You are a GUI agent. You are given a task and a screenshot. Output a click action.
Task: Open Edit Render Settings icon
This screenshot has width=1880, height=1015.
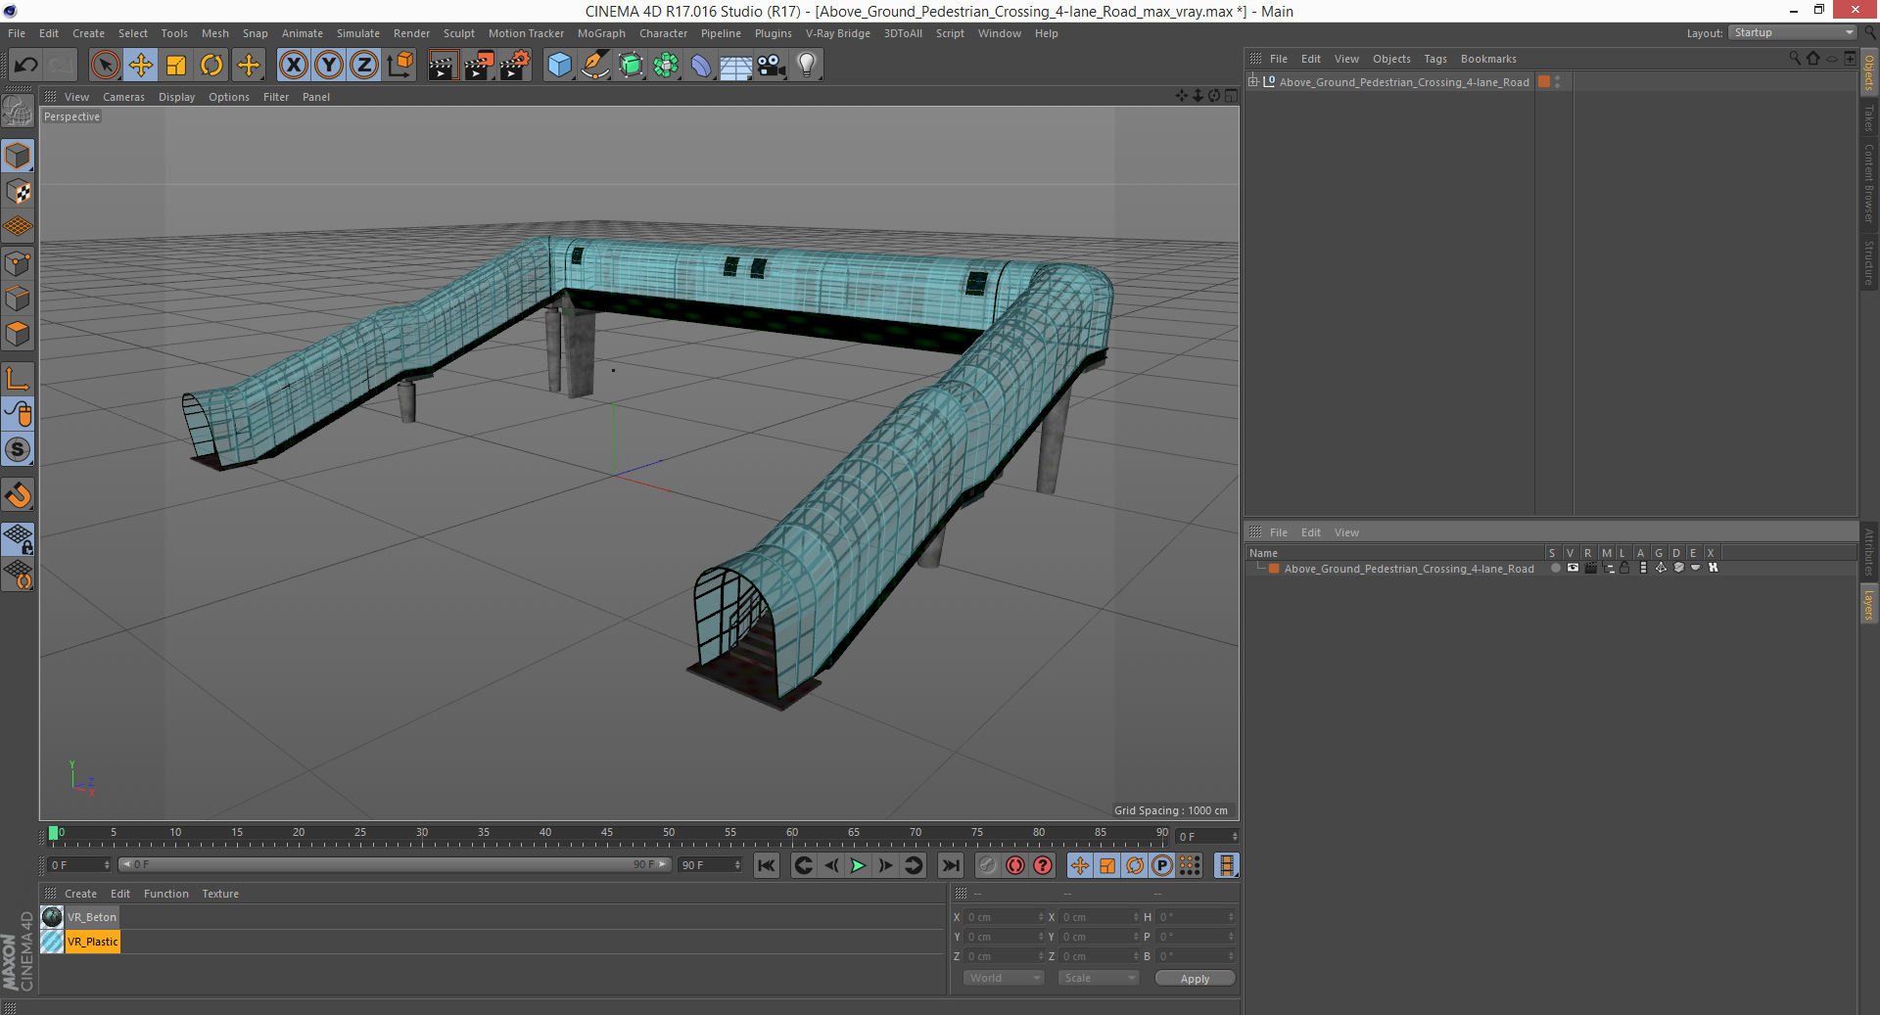[x=514, y=66]
